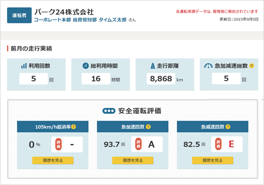Viewport: 264px width, 185px height.
Task: Click the red 評価 badge under 急加速回数
Action: coord(139,144)
